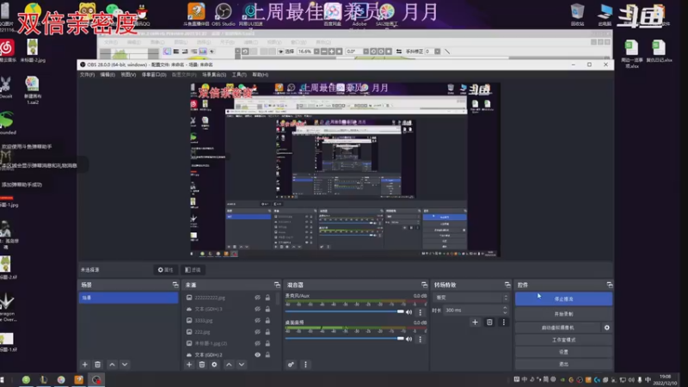Open the 编辑(E) menu in OBS

tap(107, 75)
